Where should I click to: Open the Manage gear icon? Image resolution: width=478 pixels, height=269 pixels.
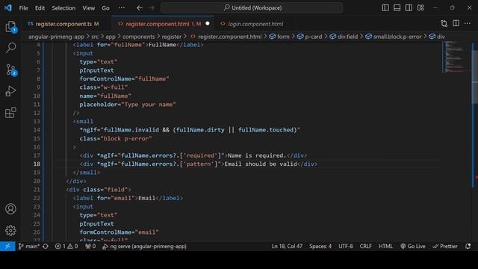10,230
